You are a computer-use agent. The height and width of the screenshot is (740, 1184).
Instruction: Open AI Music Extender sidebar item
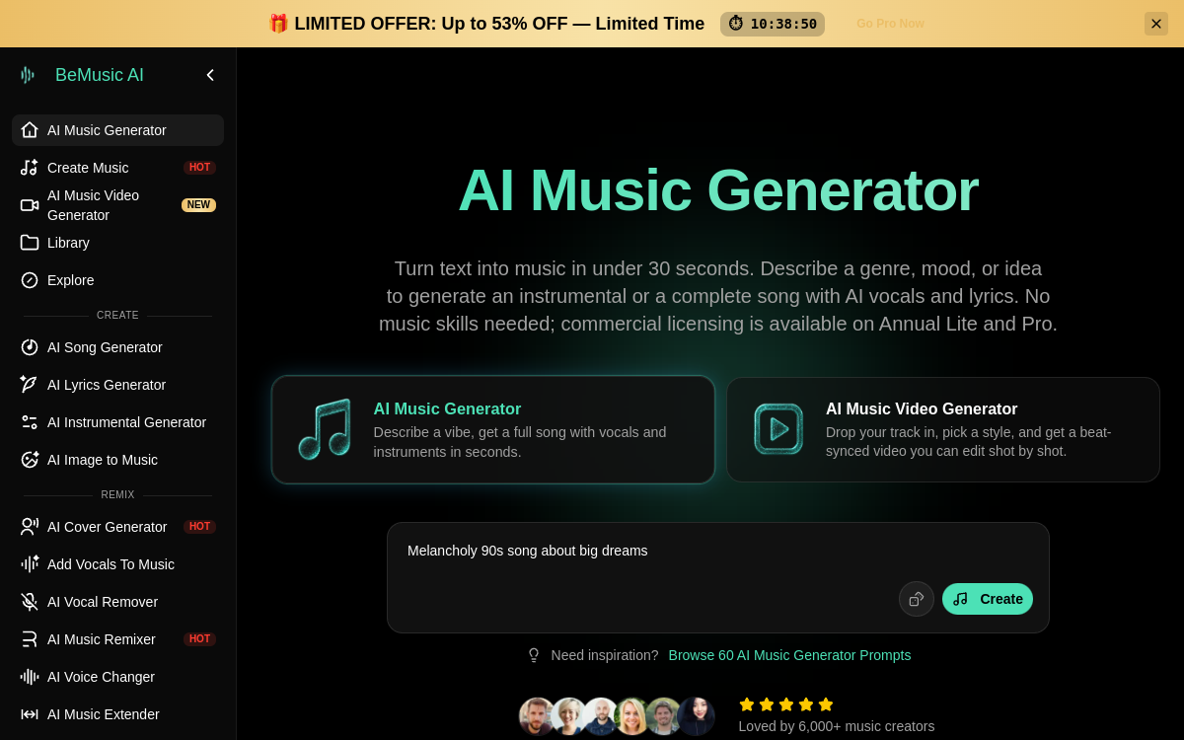(117, 714)
